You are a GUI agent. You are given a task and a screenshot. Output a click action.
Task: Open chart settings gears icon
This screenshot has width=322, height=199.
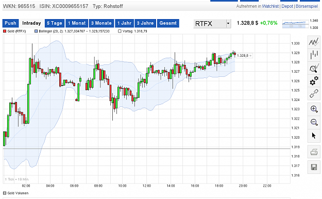click(314, 81)
